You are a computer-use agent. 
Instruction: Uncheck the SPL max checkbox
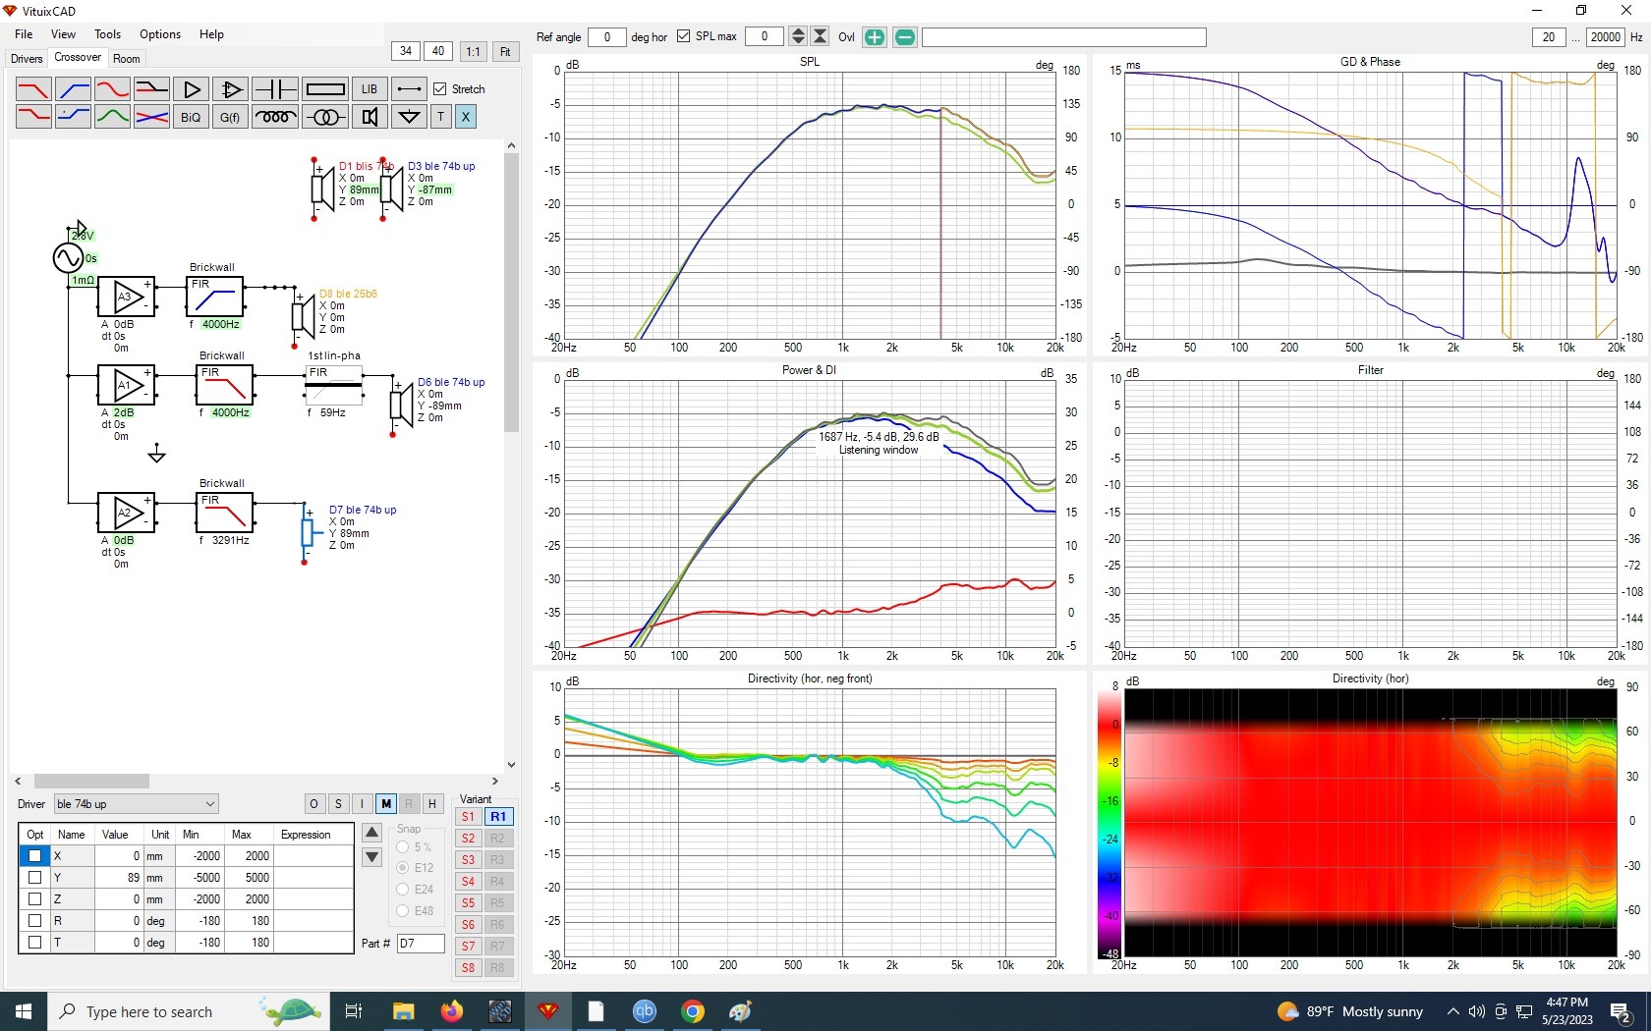coord(683,36)
